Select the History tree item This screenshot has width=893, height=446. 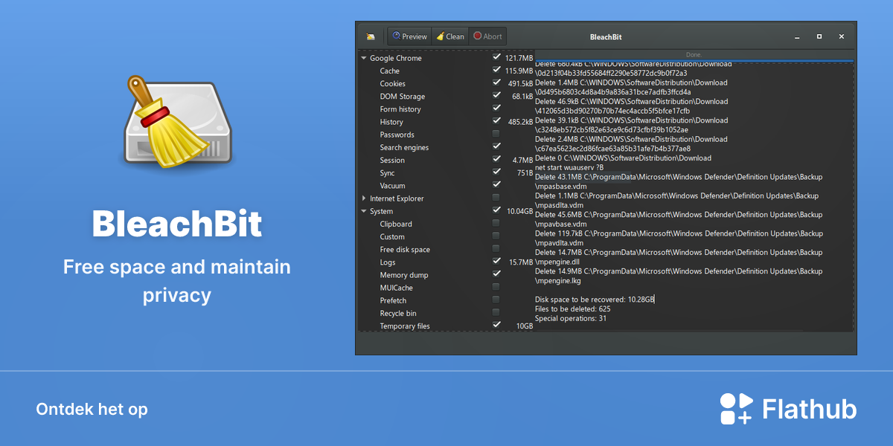pyautogui.click(x=391, y=122)
